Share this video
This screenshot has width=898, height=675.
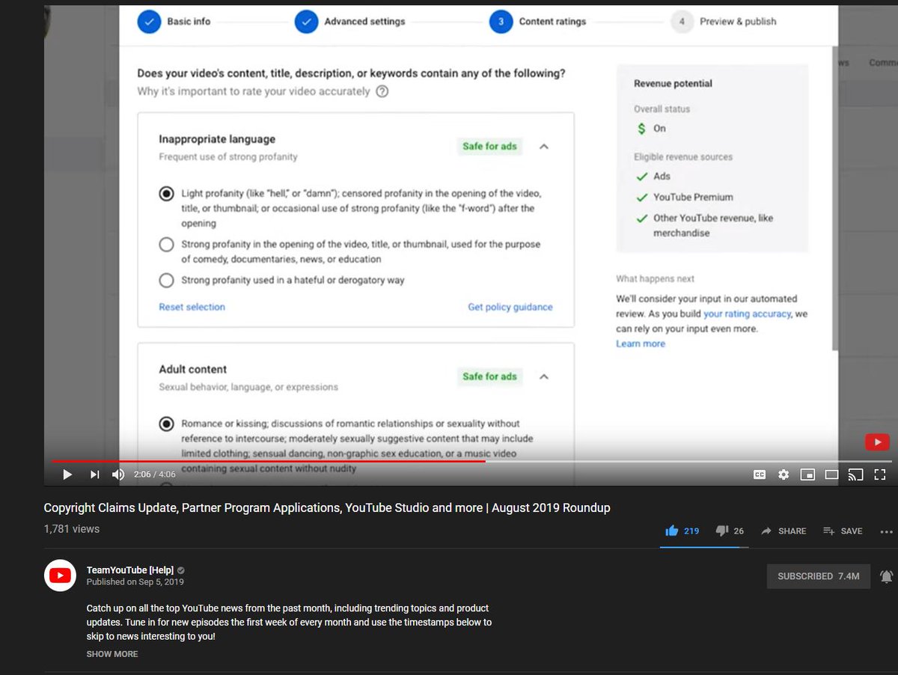(x=784, y=531)
